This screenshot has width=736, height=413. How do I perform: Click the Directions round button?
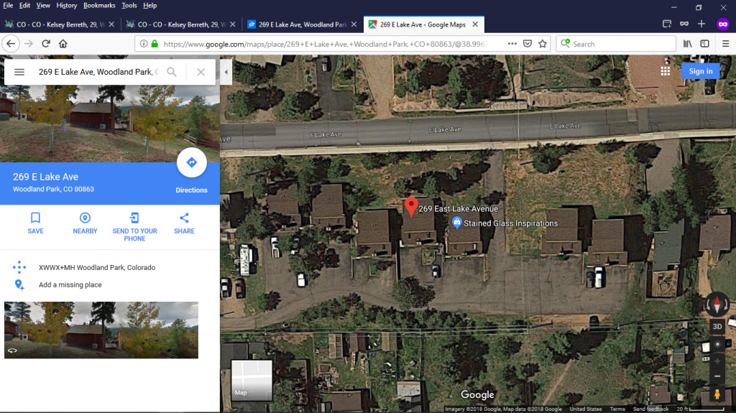[191, 162]
